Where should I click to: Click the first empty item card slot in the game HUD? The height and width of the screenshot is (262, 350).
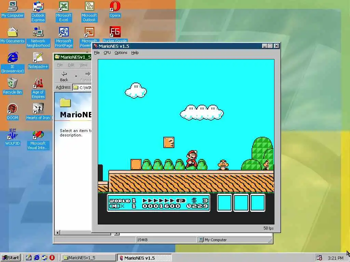224,203
